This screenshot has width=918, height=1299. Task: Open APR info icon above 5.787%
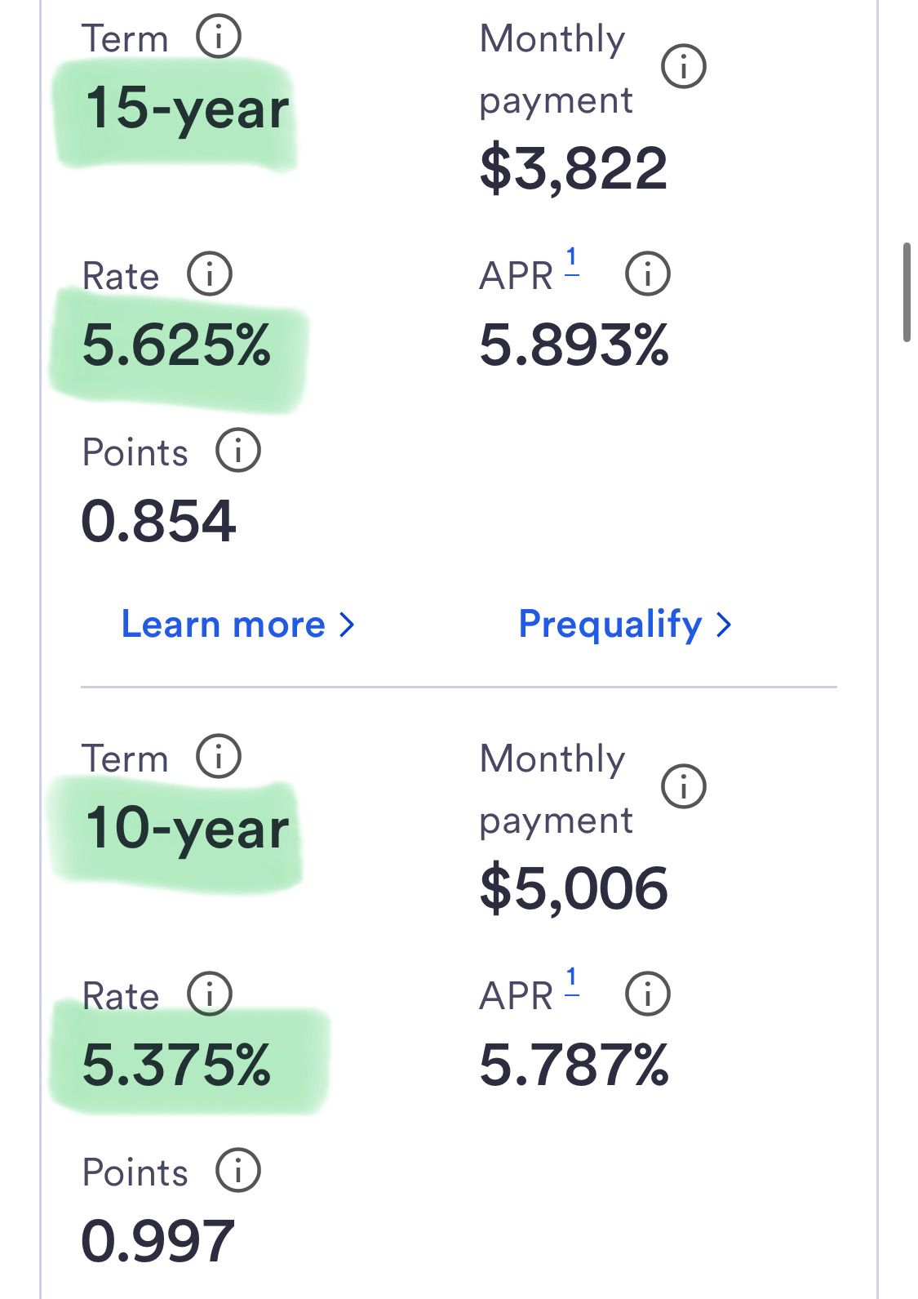(647, 994)
